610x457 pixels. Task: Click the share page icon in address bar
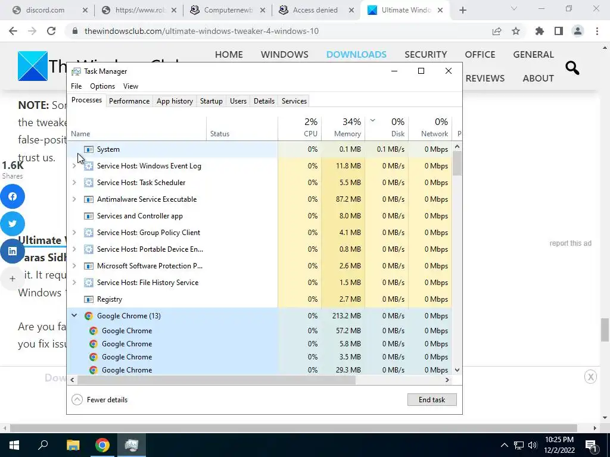coord(497,31)
